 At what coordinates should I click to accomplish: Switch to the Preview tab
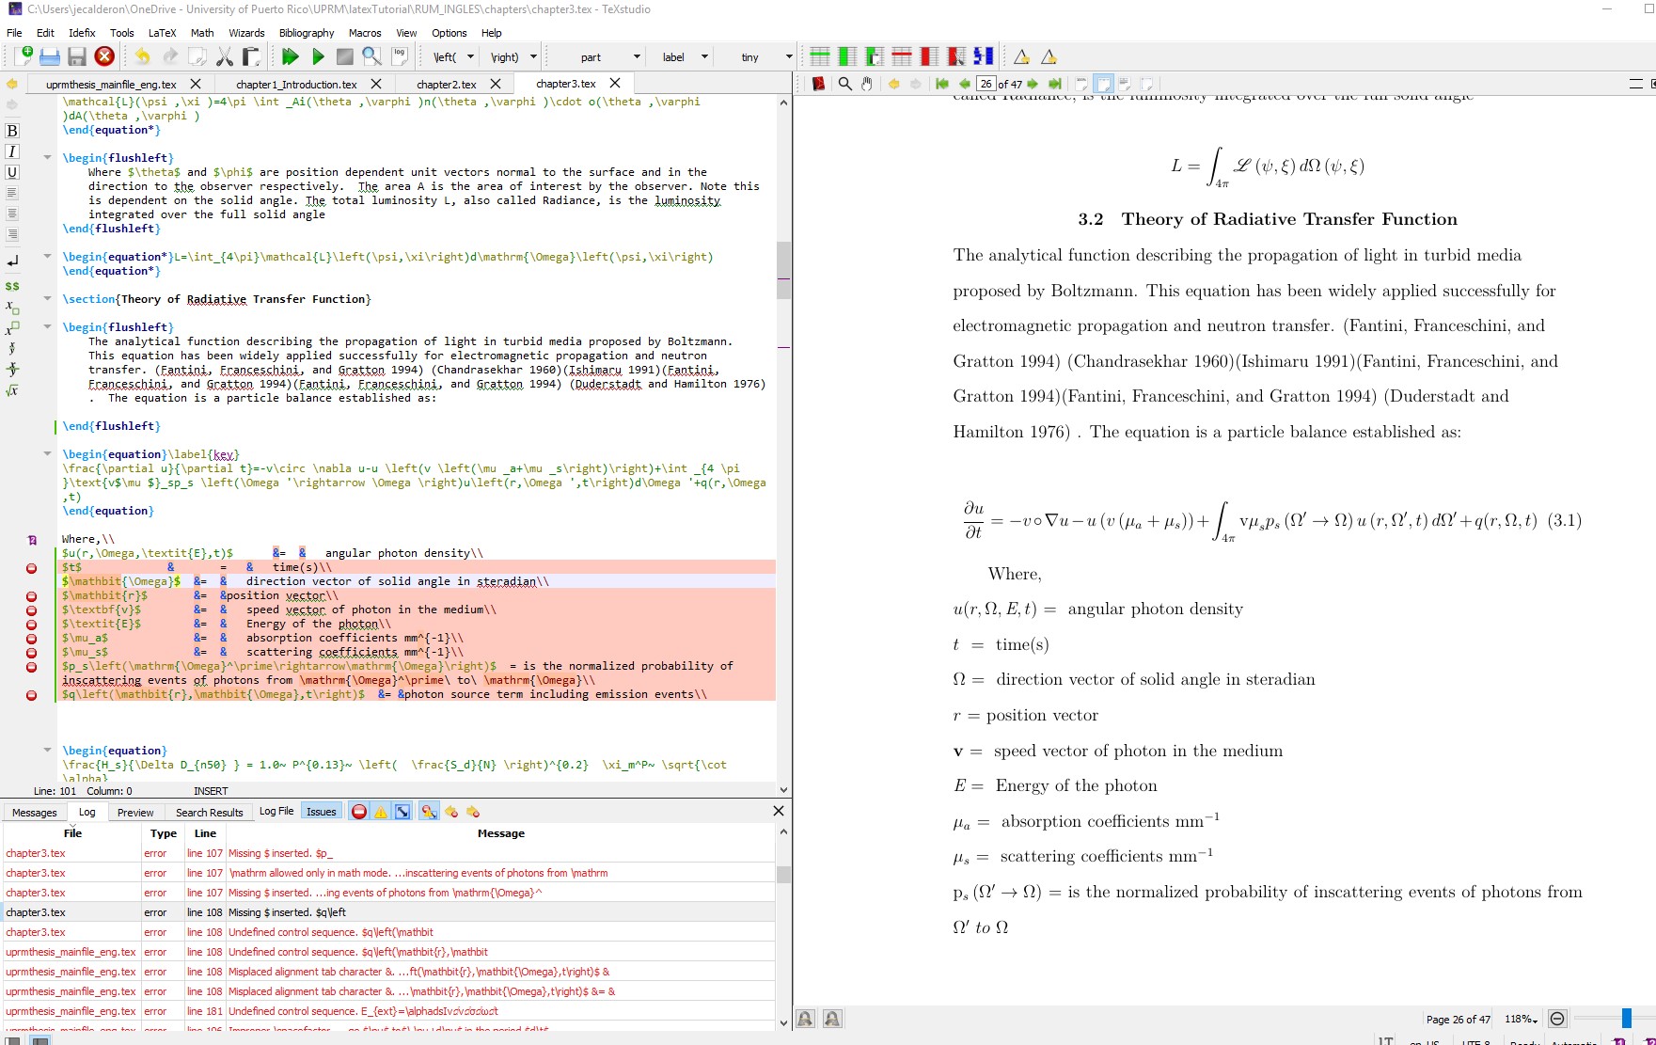(x=135, y=812)
